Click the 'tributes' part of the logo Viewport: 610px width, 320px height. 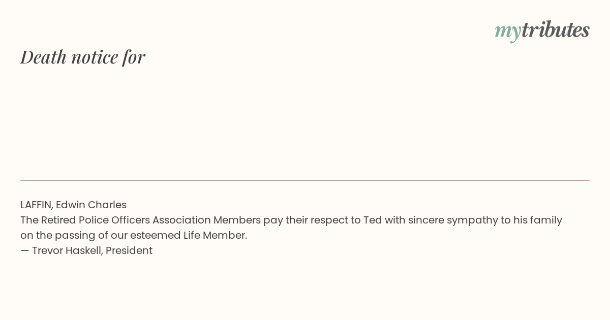pos(556,29)
